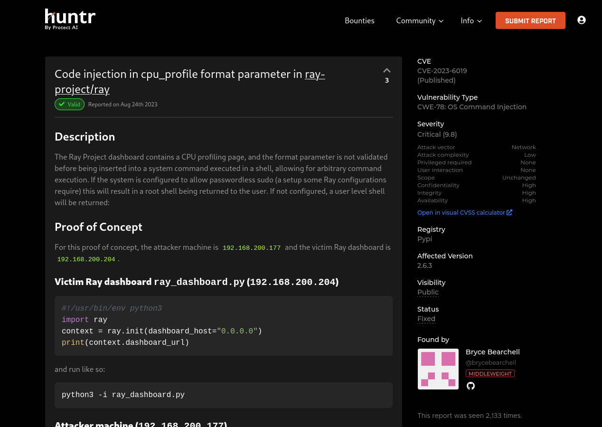Open the user account profile icon

(x=582, y=20)
